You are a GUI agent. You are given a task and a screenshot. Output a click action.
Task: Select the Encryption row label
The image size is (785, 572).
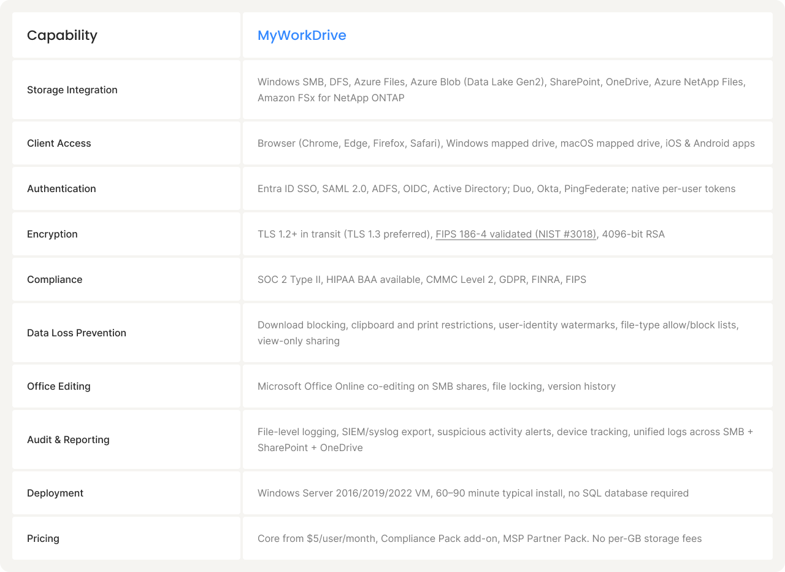pyautogui.click(x=52, y=234)
